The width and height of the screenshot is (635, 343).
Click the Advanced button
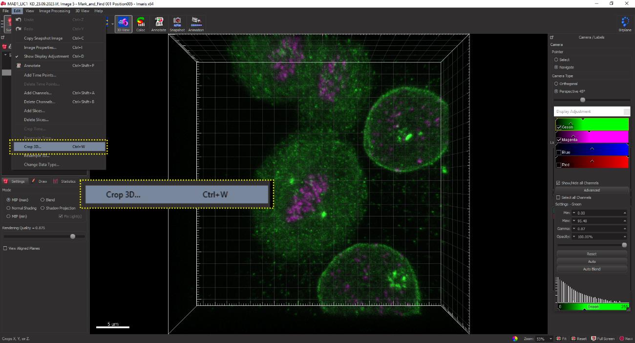pos(592,190)
